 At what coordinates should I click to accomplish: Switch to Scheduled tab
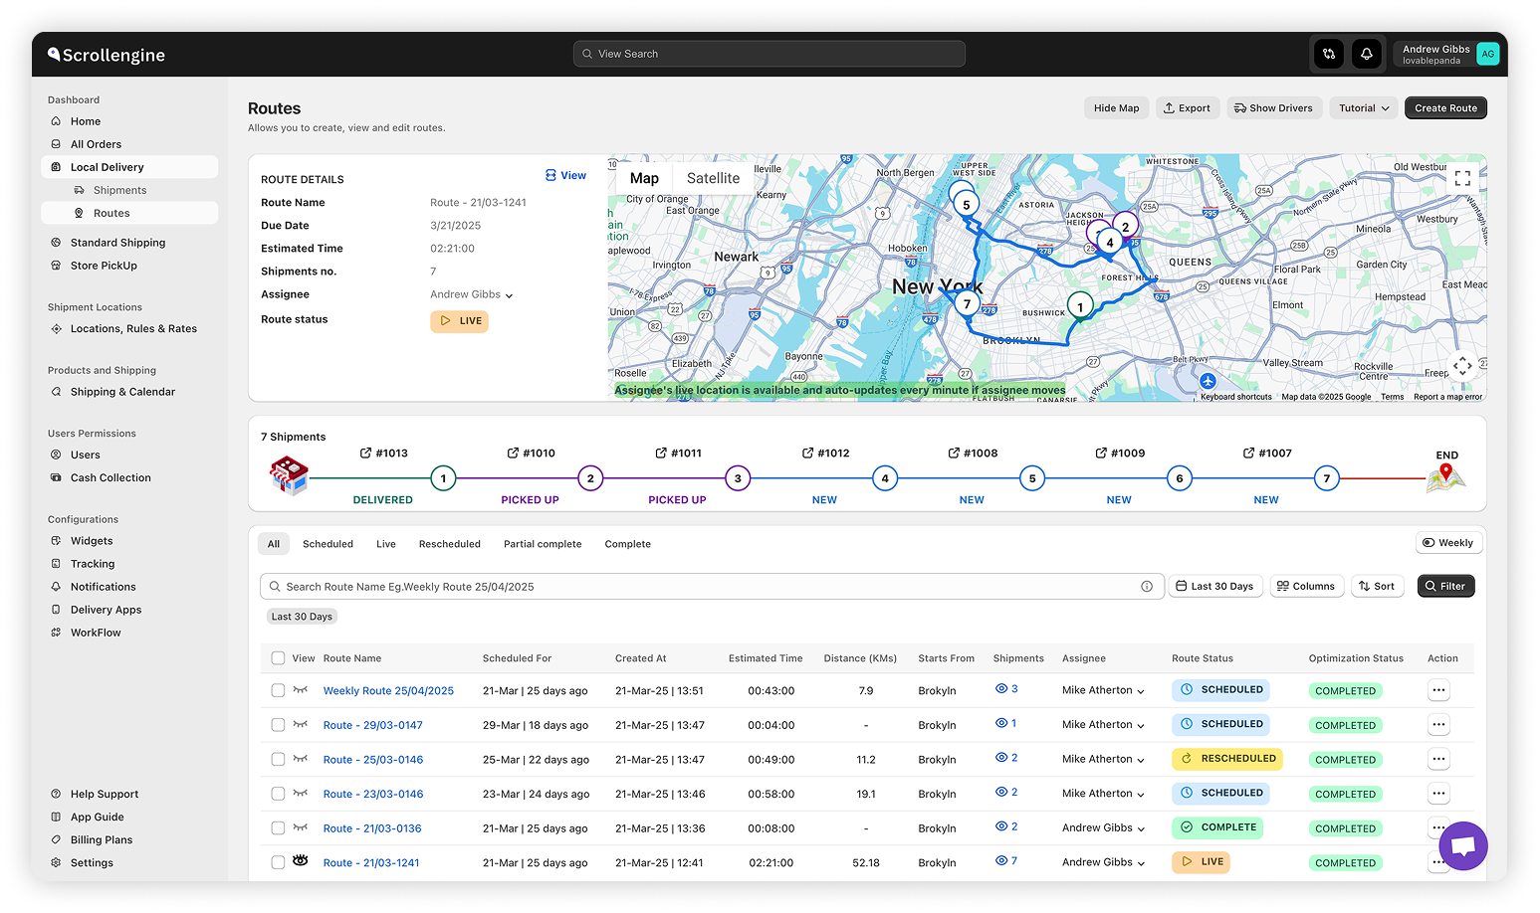pos(328,544)
